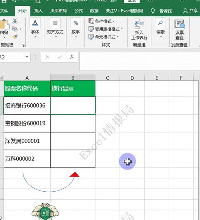Image resolution: width=200 pixels, height=220 pixels.
Task: Click the confirm checkmark in formula bar
Action: (x=60, y=57)
